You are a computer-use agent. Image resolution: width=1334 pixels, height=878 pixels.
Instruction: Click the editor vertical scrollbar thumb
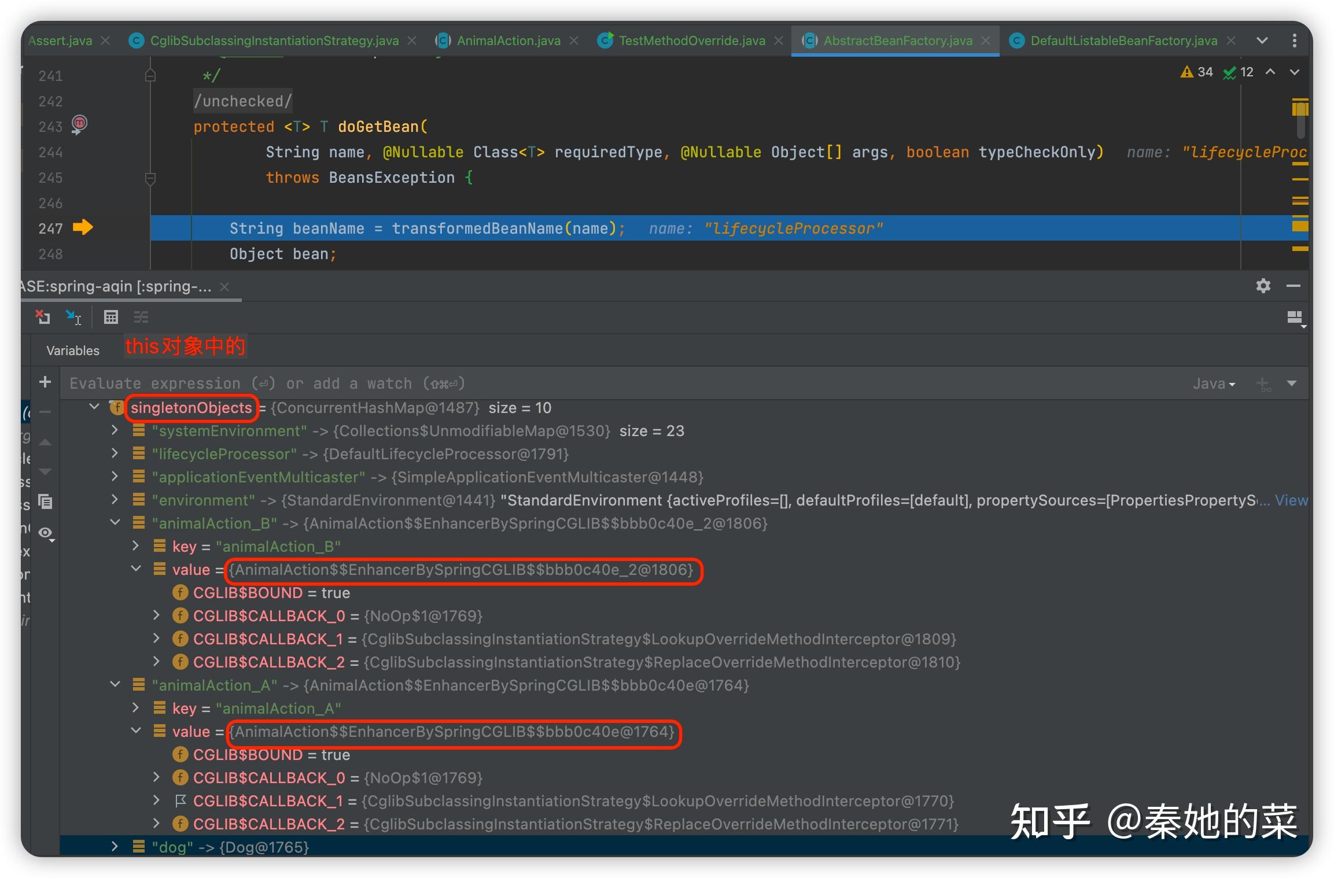[1301, 120]
